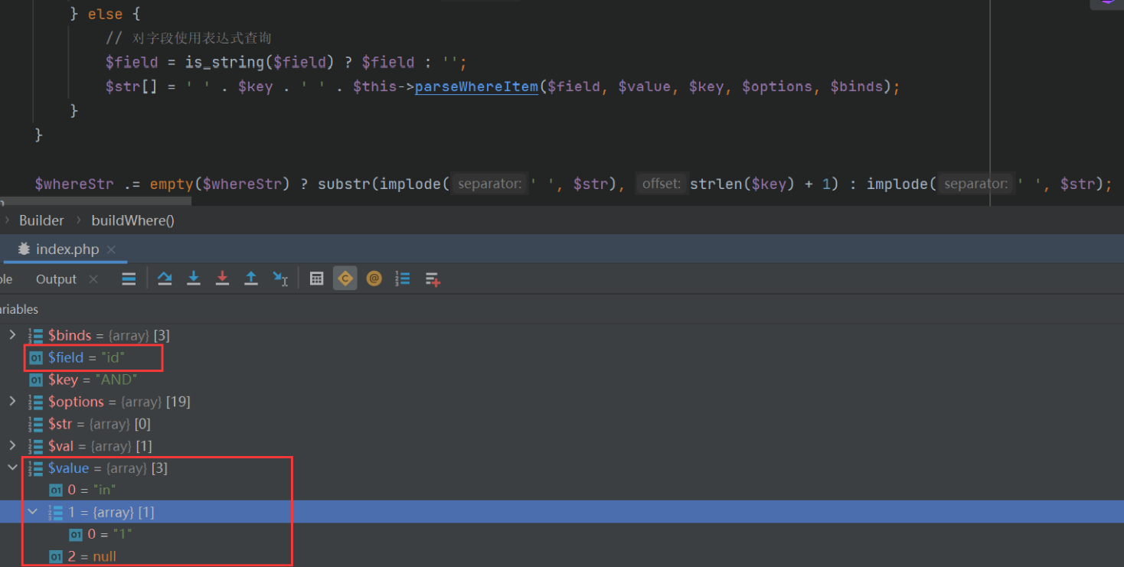The height and width of the screenshot is (567, 1124).
Task: Click the strlen function call in code
Action: (x=716, y=184)
